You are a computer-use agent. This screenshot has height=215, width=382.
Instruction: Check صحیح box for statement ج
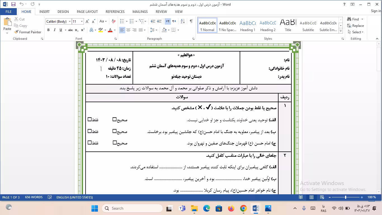click(114, 143)
